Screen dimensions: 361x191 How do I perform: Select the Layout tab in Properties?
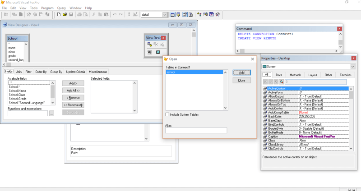tap(313, 75)
